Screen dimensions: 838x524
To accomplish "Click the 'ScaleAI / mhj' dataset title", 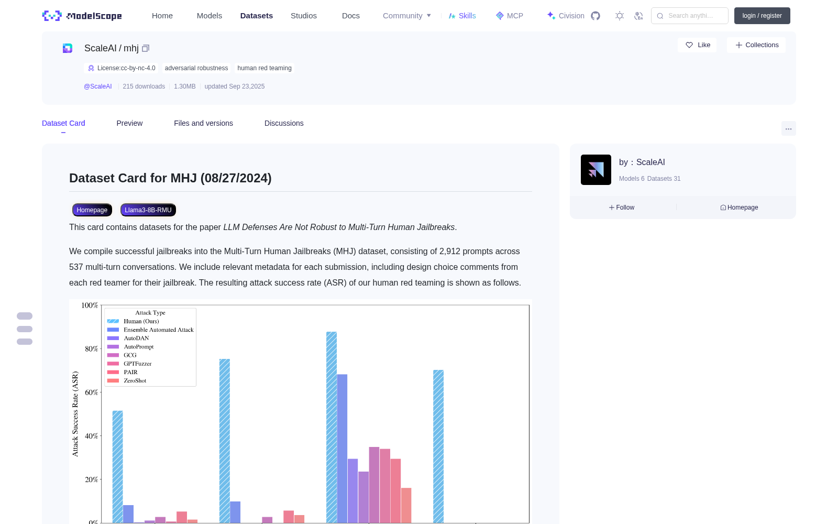I will pyautogui.click(x=112, y=48).
